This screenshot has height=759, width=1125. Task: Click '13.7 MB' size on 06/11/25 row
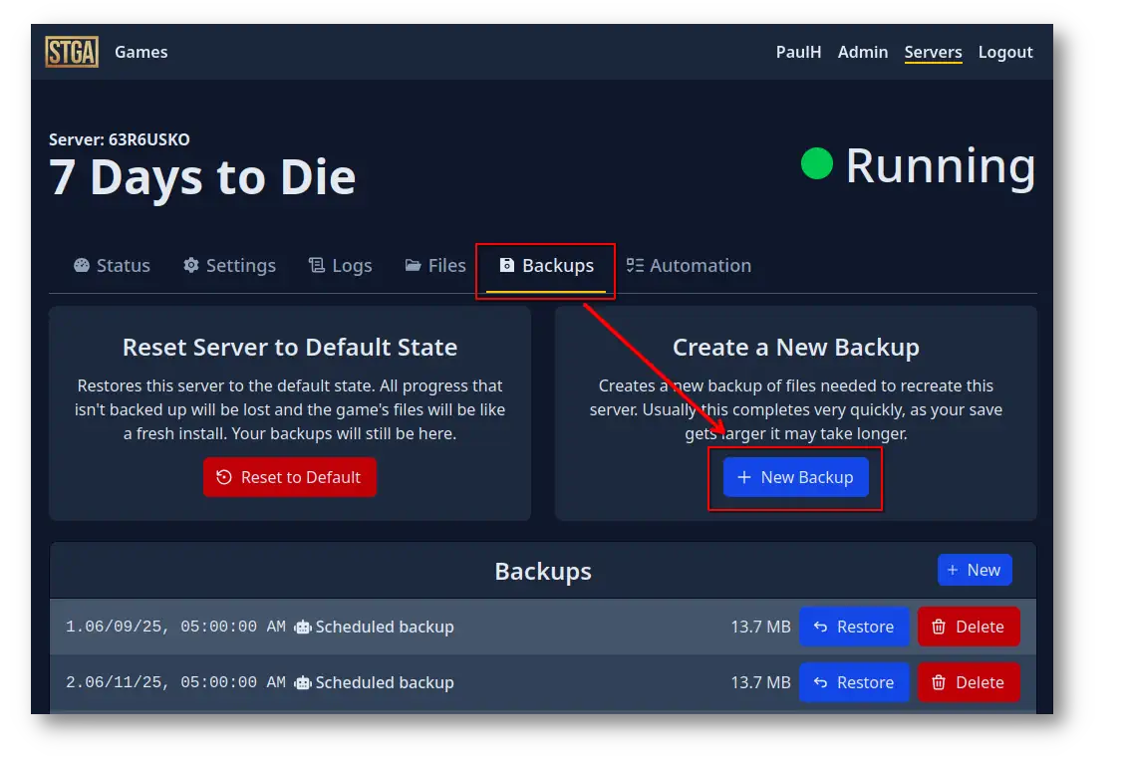tap(760, 682)
